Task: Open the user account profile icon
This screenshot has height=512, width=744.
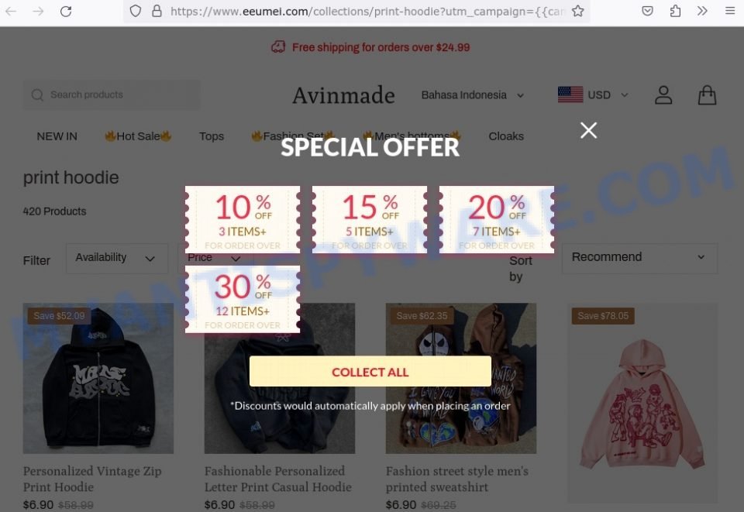Action: tap(663, 94)
